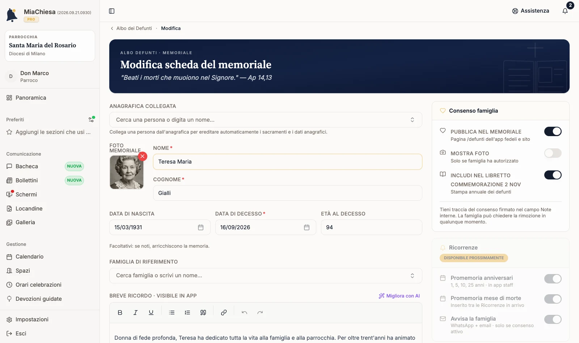The height and width of the screenshot is (343, 579).
Task: Click the Nome field with Teresa Maria
Action: [x=288, y=162]
